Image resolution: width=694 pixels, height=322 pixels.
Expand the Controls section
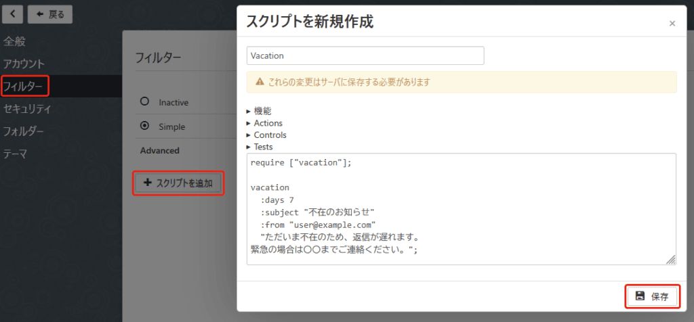click(269, 135)
